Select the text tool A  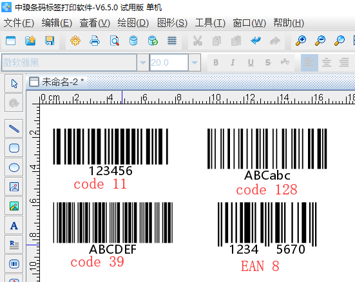click(14, 225)
